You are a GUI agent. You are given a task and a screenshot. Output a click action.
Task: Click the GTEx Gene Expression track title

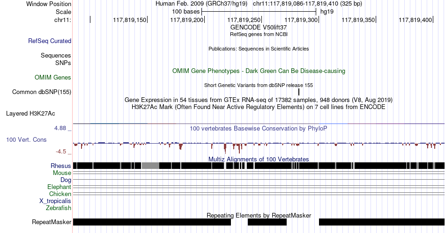click(259, 100)
